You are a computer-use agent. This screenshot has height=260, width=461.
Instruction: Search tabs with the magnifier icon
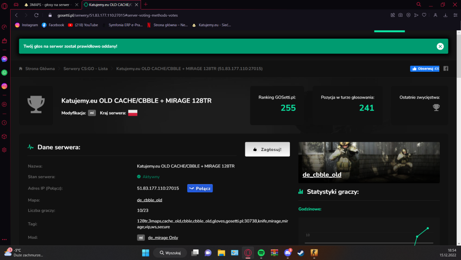click(419, 5)
